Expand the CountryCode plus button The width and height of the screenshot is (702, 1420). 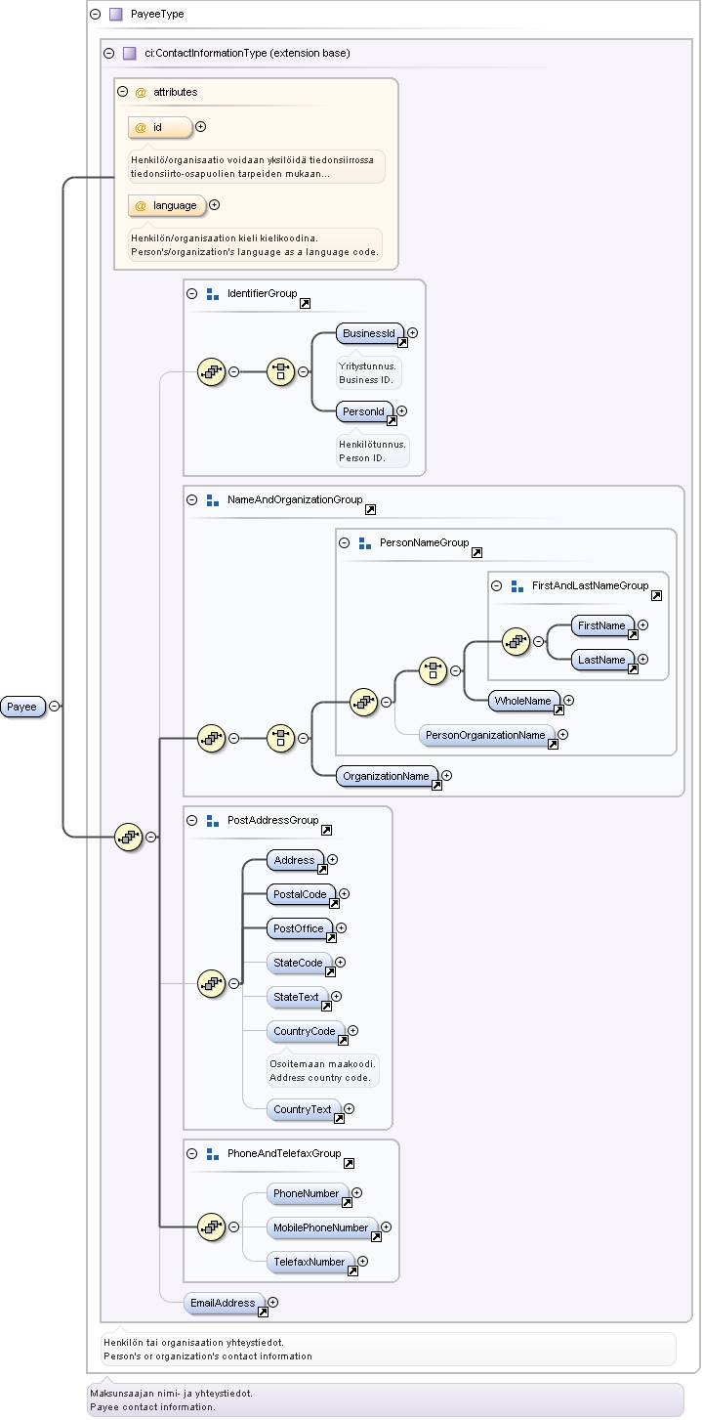click(353, 1030)
